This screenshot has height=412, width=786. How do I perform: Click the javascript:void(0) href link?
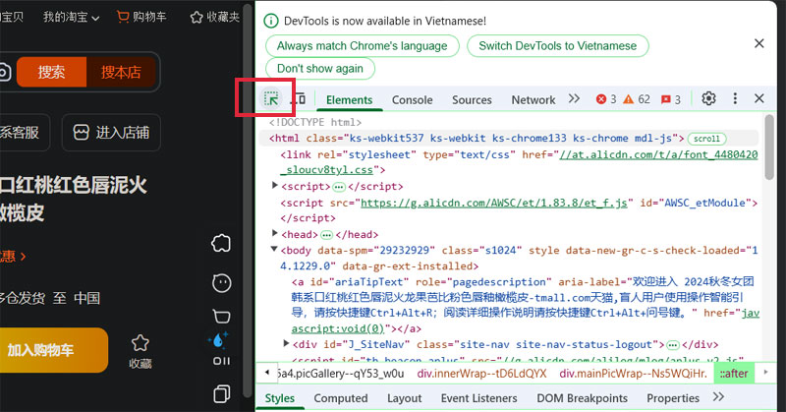coord(526,321)
